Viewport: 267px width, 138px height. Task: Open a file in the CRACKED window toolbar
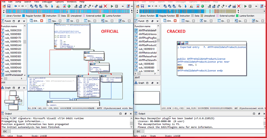click(x=138, y=6)
